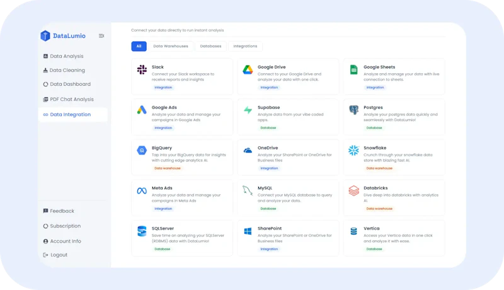Click the DataLumio cube logo
Image resolution: width=504 pixels, height=290 pixels.
tap(45, 36)
